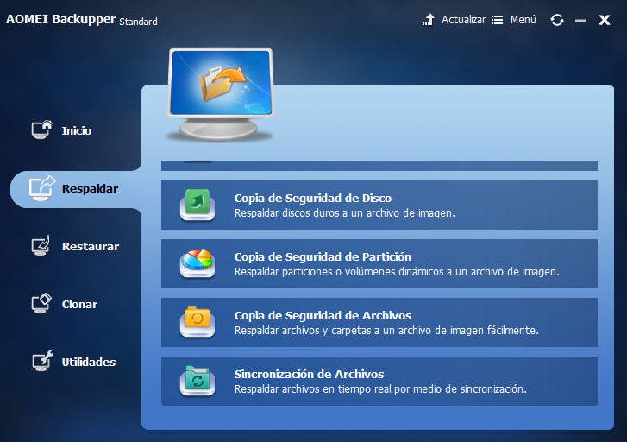Click the Respaldar backup sidebar icon
The image size is (627, 442).
pos(41,188)
